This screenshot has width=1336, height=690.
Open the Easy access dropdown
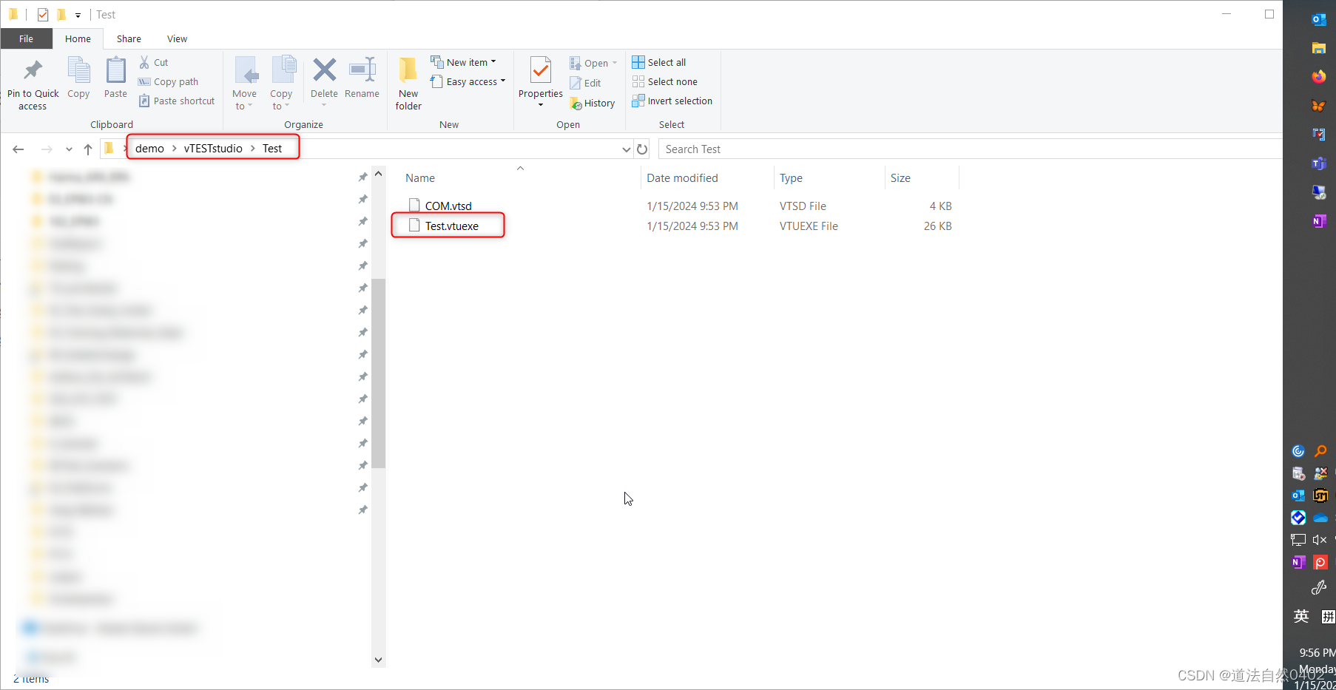point(505,81)
